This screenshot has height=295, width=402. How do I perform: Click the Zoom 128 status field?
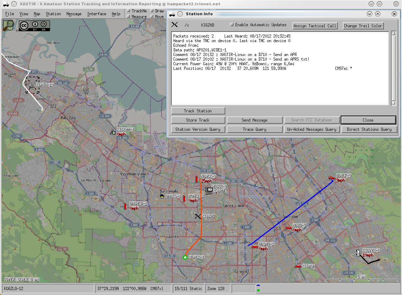tap(217, 288)
